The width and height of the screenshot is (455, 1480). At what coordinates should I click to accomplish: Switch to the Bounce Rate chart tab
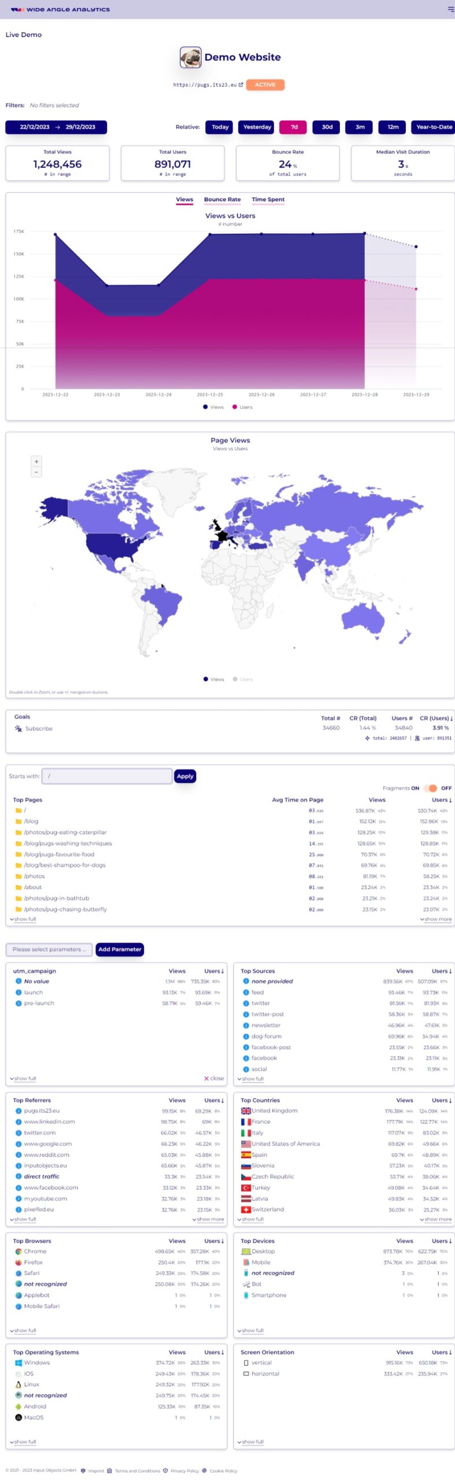pyautogui.click(x=222, y=199)
